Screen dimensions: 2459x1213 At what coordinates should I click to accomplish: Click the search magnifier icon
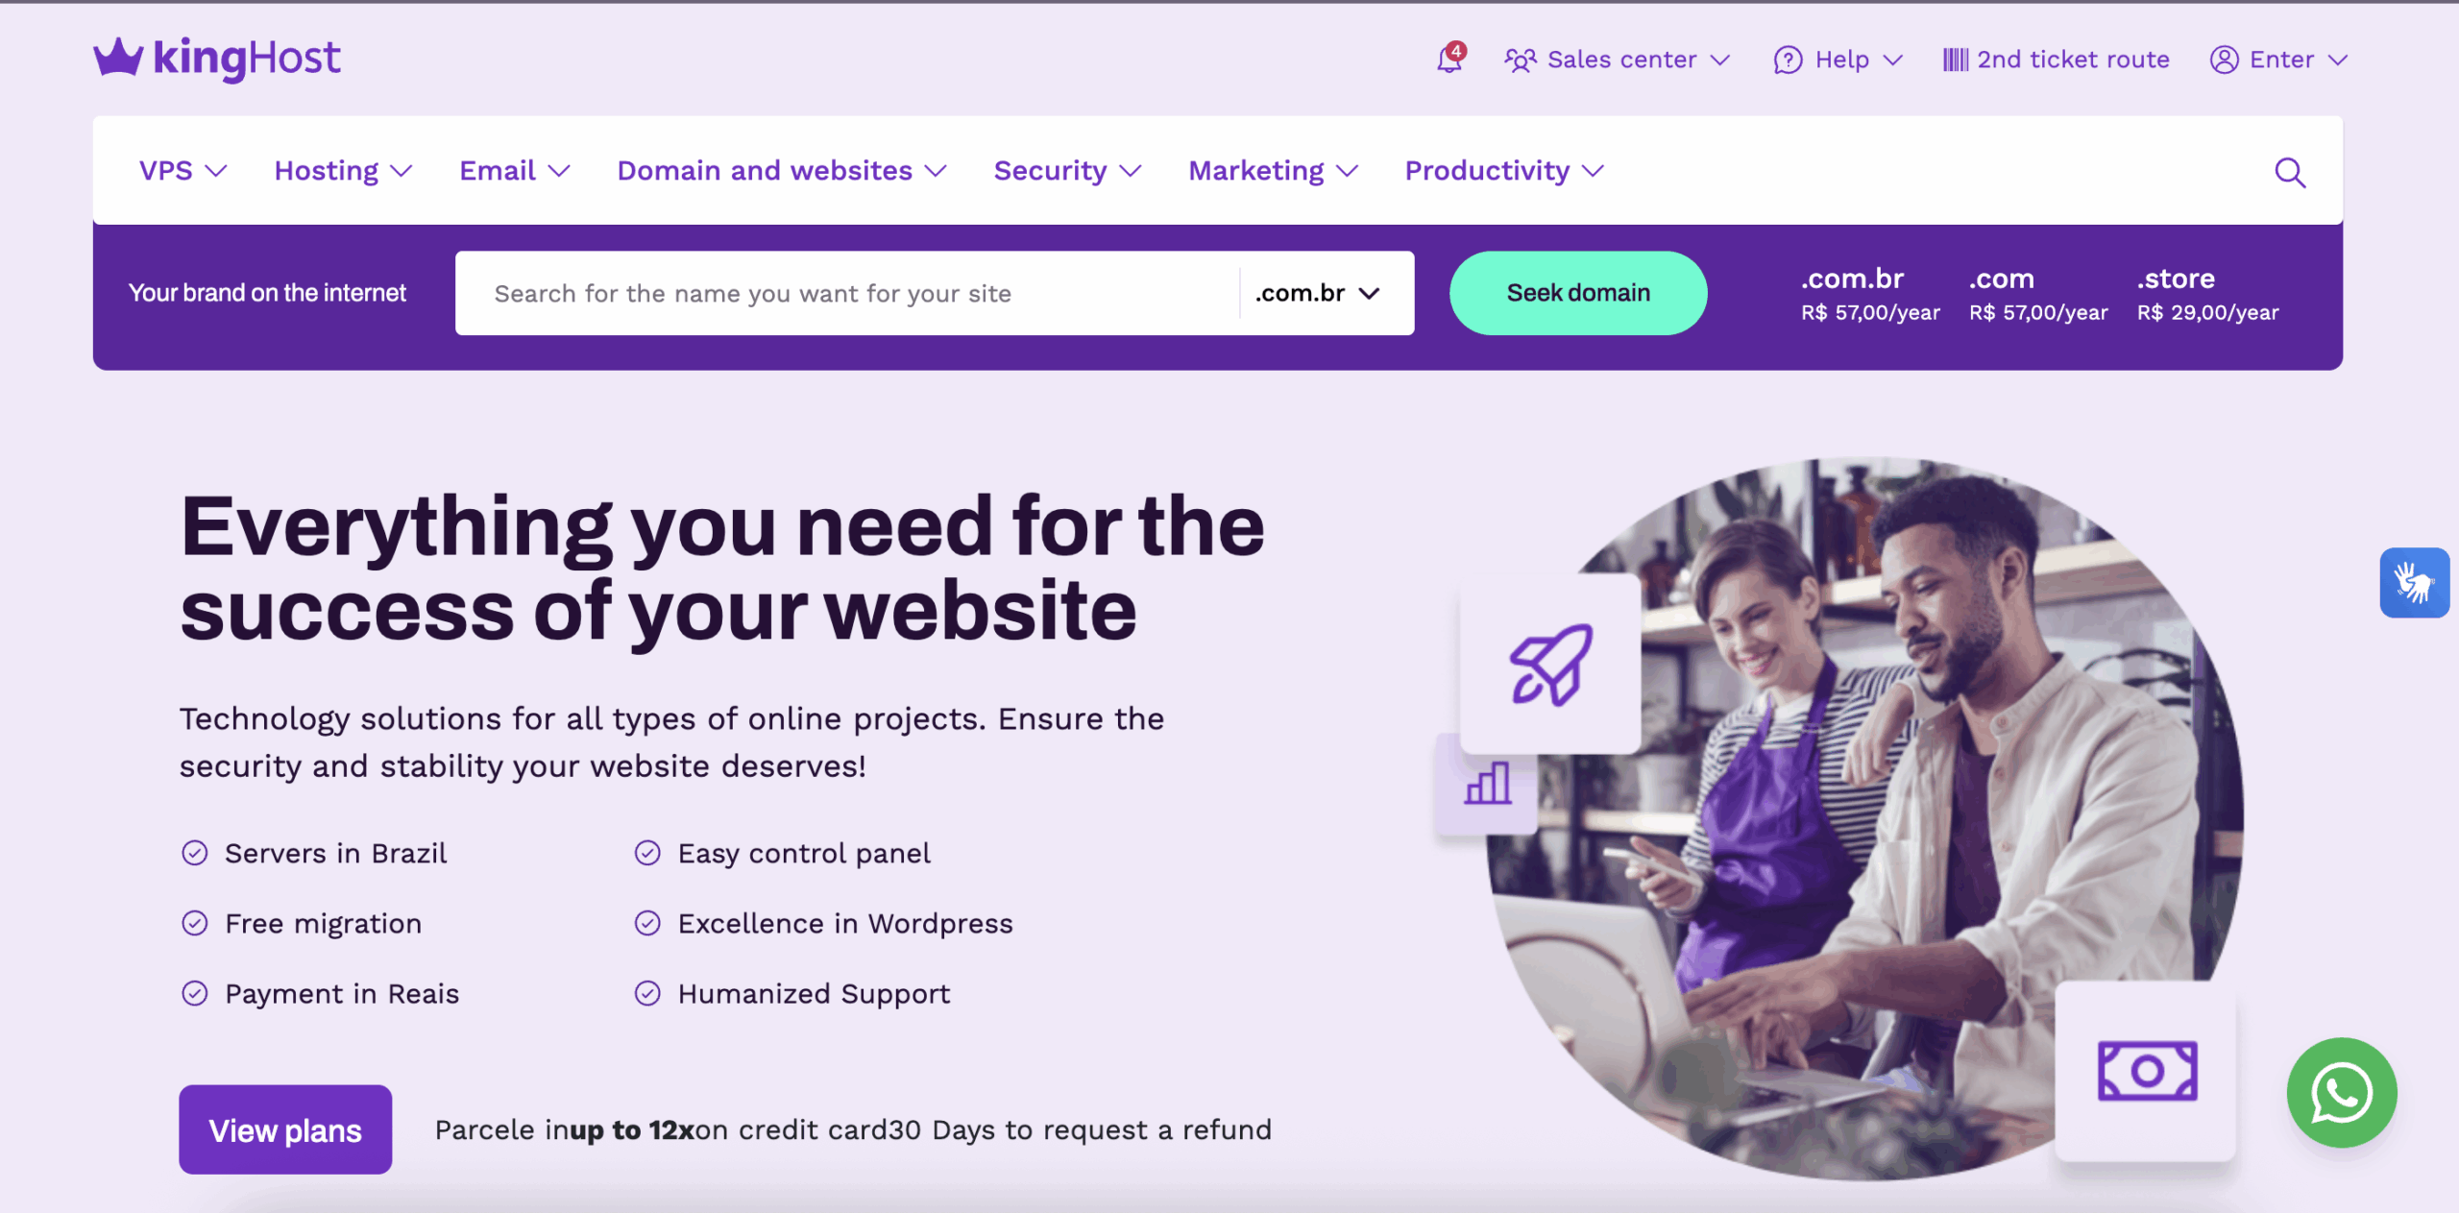coord(2290,172)
